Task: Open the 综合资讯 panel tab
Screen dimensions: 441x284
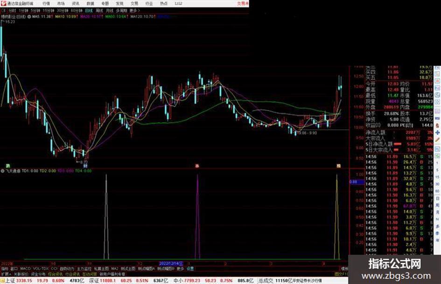Action: (55, 274)
